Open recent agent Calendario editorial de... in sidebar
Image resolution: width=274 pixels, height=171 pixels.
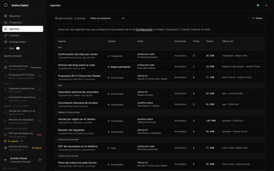[23, 90]
